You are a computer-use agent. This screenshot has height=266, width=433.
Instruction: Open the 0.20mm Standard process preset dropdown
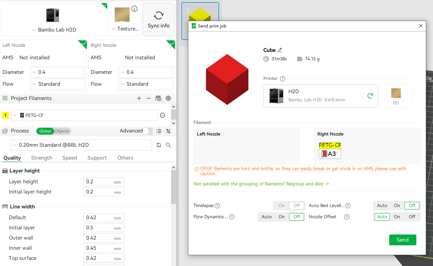point(81,145)
